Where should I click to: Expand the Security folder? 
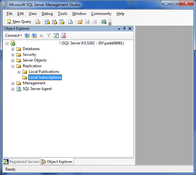click(x=13, y=55)
